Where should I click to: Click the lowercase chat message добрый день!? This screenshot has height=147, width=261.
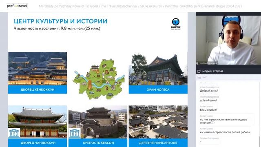click(x=208, y=100)
